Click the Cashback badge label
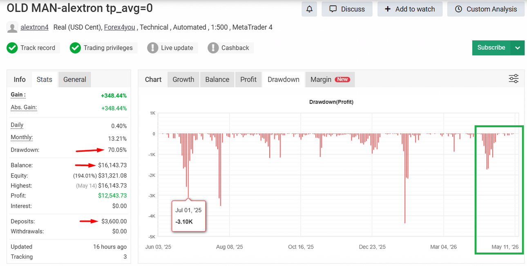The width and height of the screenshot is (527, 266). pyautogui.click(x=235, y=48)
